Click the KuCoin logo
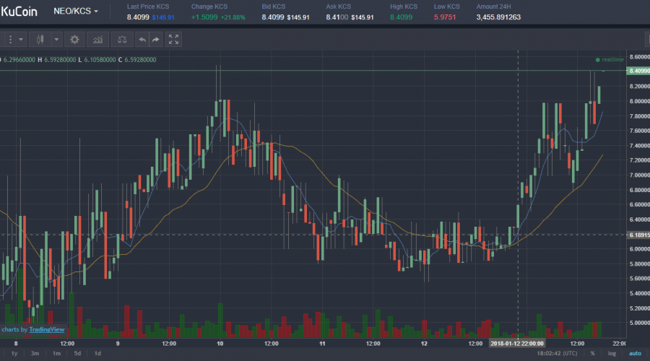 pos(19,12)
